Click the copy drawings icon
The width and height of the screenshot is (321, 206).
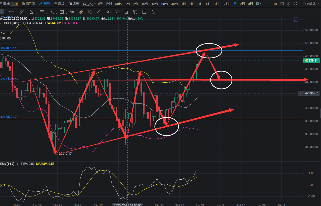135,12
